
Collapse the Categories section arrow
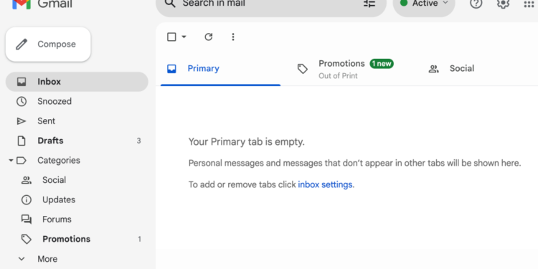pyautogui.click(x=11, y=160)
